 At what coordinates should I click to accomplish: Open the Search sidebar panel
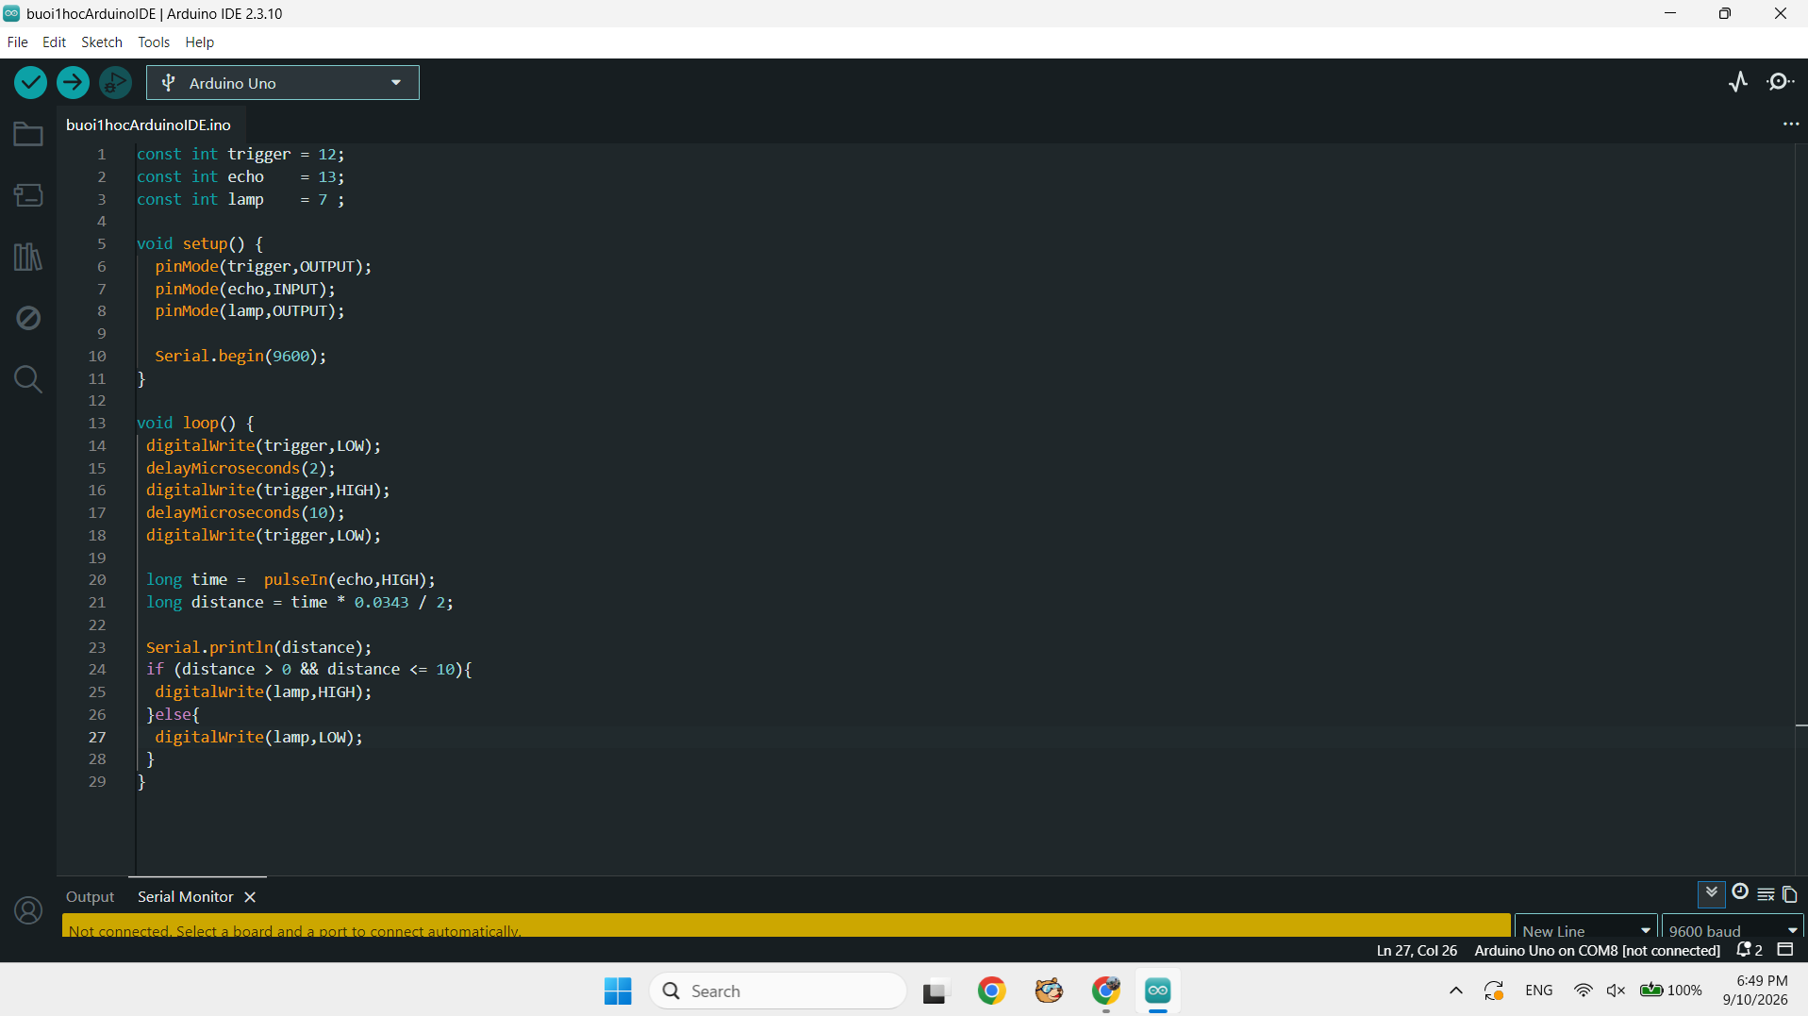pos(28,379)
